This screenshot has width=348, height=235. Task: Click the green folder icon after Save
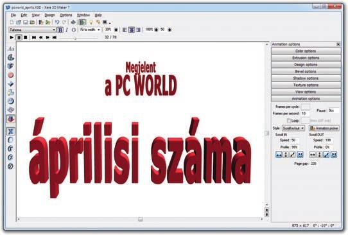tap(32, 22)
